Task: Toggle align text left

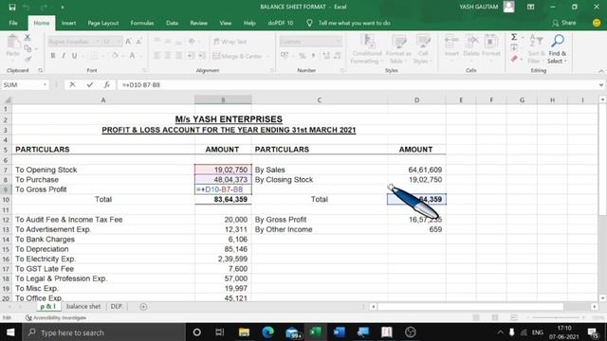Action: click(x=156, y=56)
